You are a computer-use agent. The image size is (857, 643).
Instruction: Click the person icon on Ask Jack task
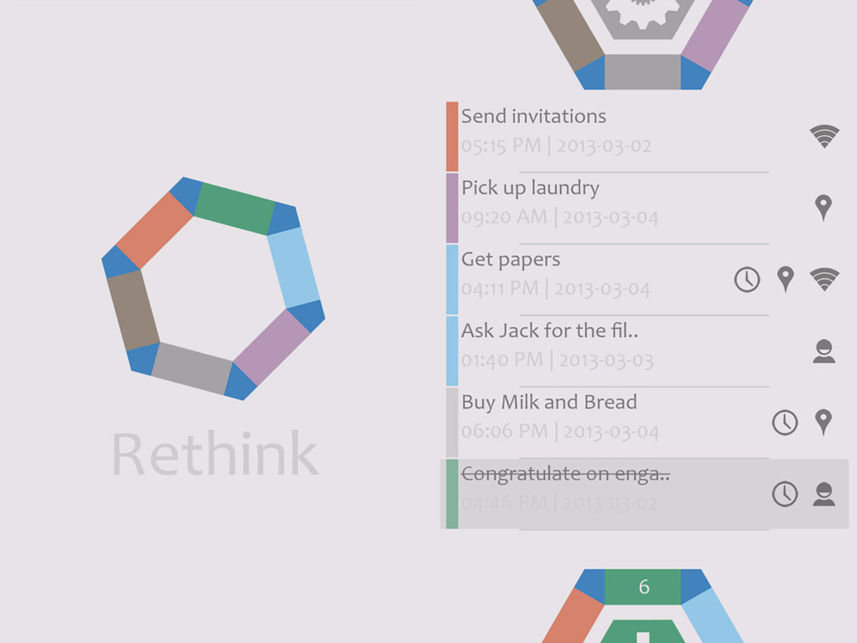824,351
